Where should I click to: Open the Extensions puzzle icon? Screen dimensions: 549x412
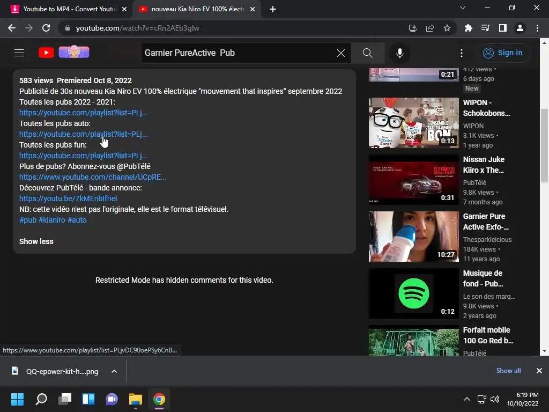point(468,28)
